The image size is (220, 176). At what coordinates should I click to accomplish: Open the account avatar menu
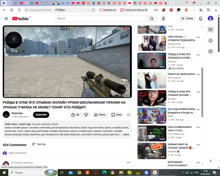(x=210, y=18)
